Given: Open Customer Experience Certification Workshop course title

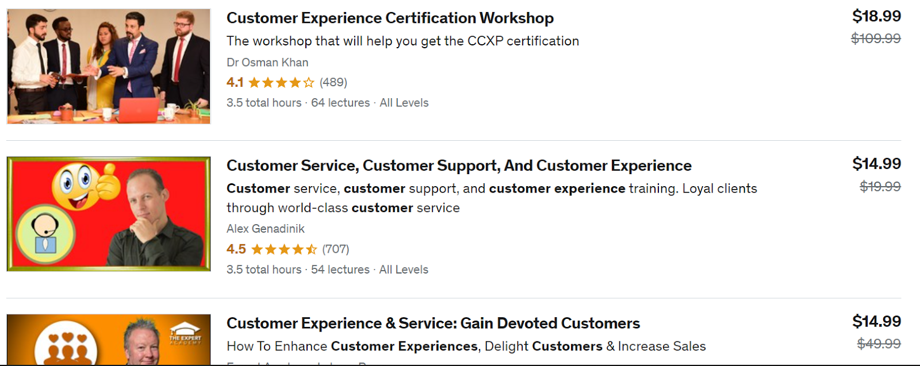Looking at the screenshot, I should [x=390, y=18].
